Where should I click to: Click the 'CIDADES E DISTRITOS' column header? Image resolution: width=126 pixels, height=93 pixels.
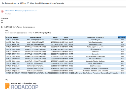point(95,37)
